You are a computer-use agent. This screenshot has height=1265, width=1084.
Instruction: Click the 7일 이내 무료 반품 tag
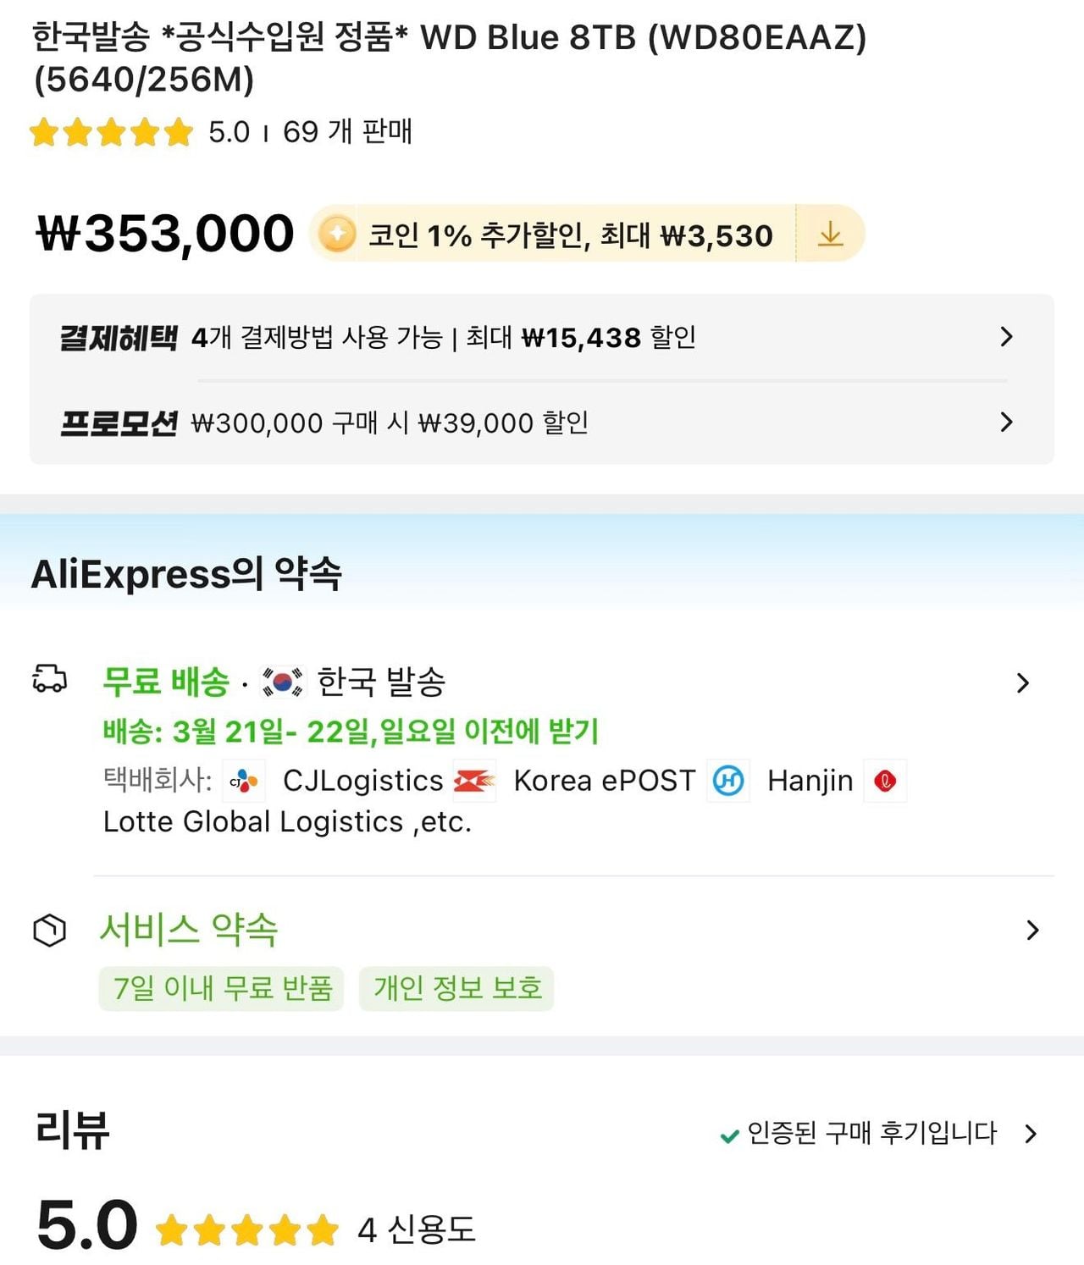222,988
